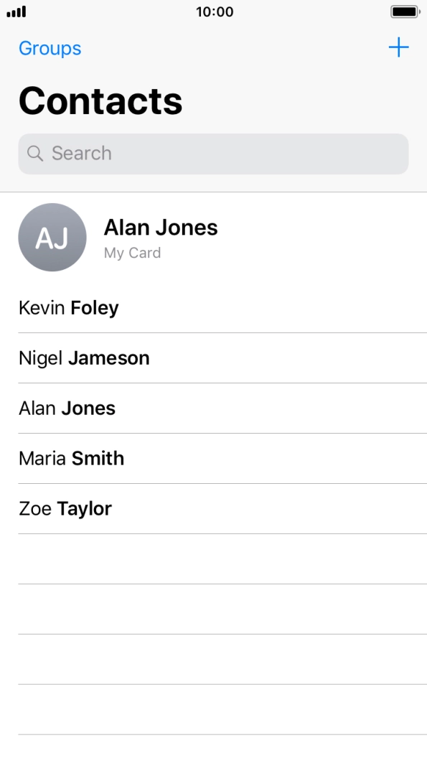Tap the AJ avatar circle
Screen dimensions: 427x761
(x=52, y=237)
